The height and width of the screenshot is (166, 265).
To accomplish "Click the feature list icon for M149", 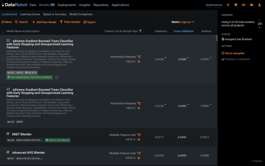I will coord(139,103).
